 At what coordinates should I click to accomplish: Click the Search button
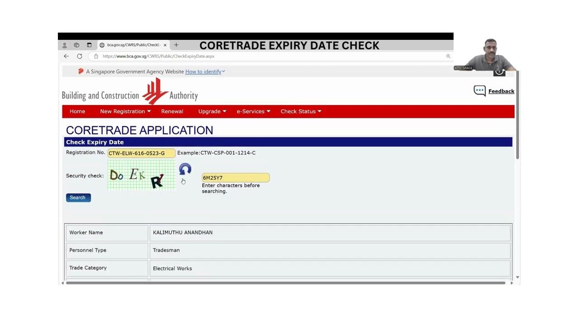[78, 197]
